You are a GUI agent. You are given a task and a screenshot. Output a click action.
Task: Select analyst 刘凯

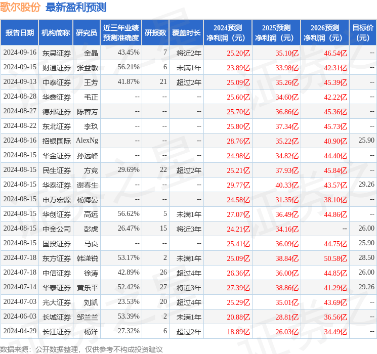coord(91,302)
